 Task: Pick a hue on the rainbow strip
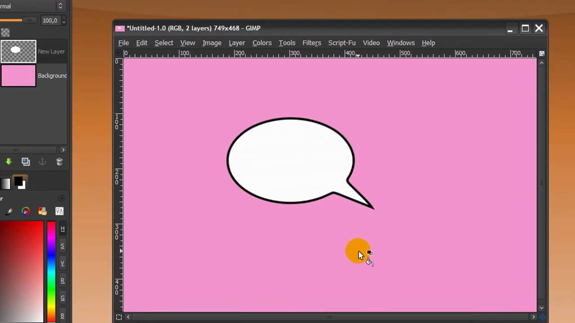pyautogui.click(x=51, y=271)
